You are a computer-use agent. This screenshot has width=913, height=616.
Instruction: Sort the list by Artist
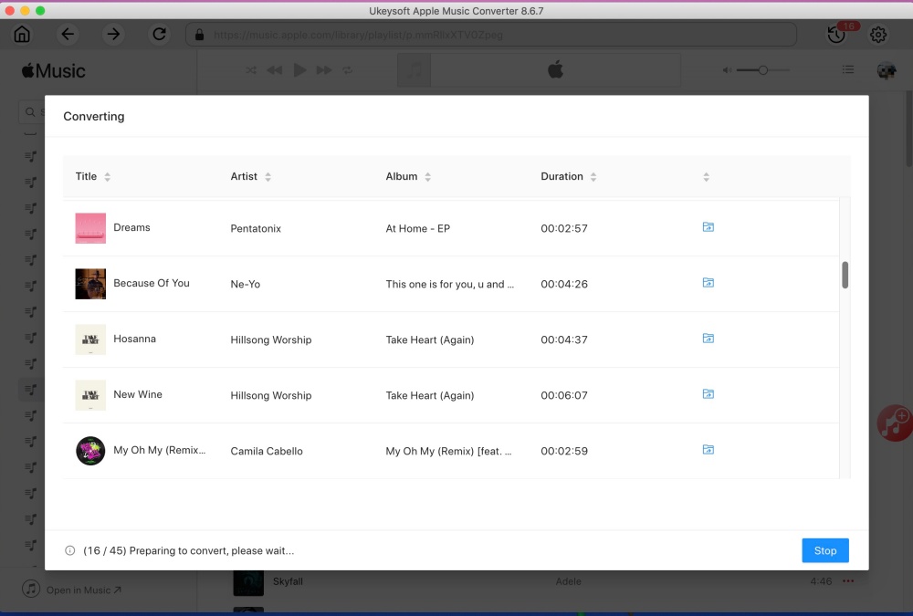tap(247, 176)
